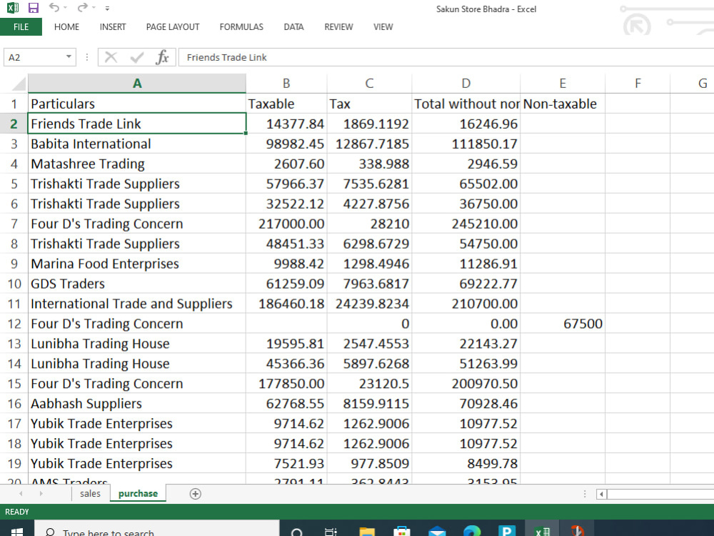Viewport: 714px width, 536px height.
Task: Select the Babita International cell
Action: point(137,144)
